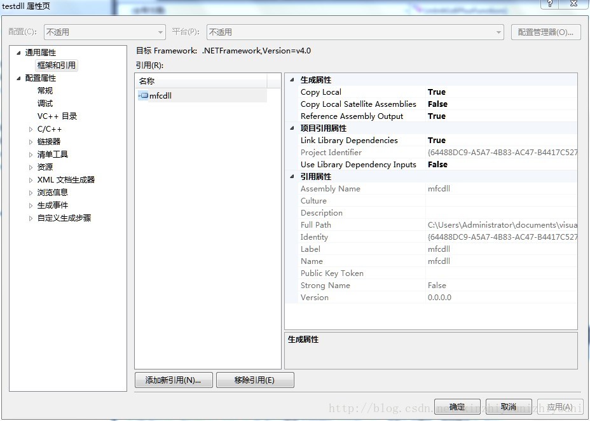Click 移除引用(E) button
Screen dimensions: 590x421
[255, 380]
